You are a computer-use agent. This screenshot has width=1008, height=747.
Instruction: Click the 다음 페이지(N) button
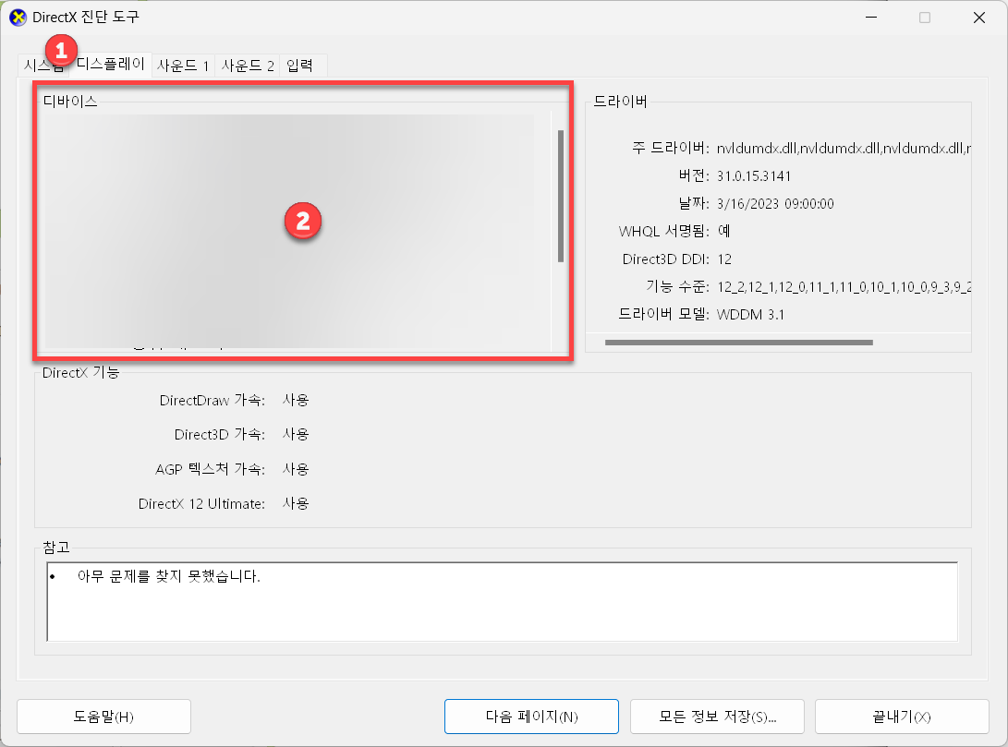click(x=531, y=717)
